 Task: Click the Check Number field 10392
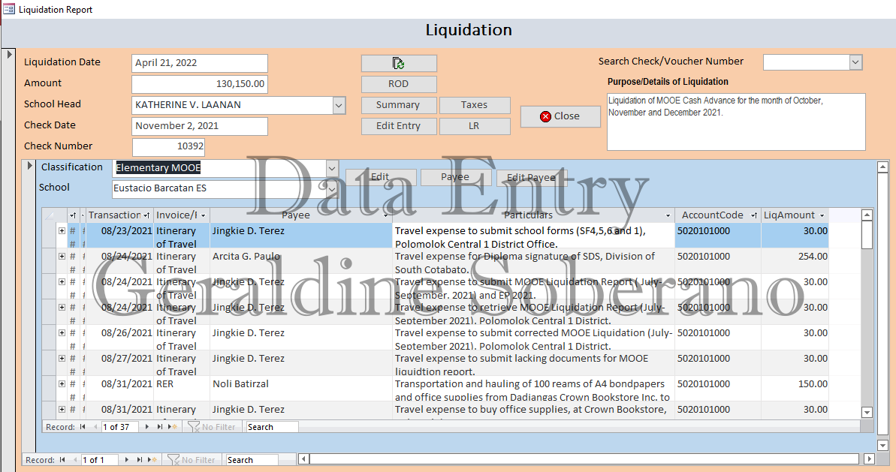168,146
